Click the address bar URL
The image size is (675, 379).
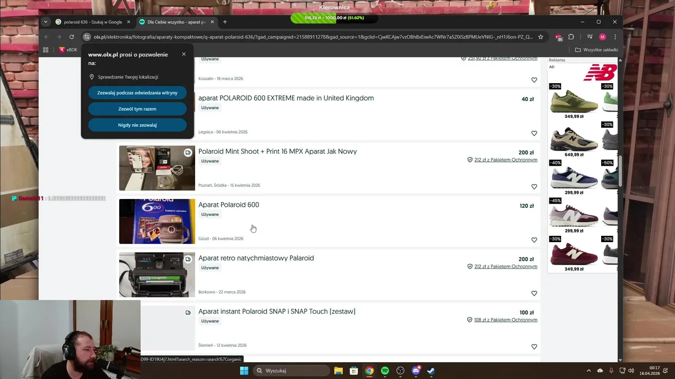pyautogui.click(x=313, y=37)
